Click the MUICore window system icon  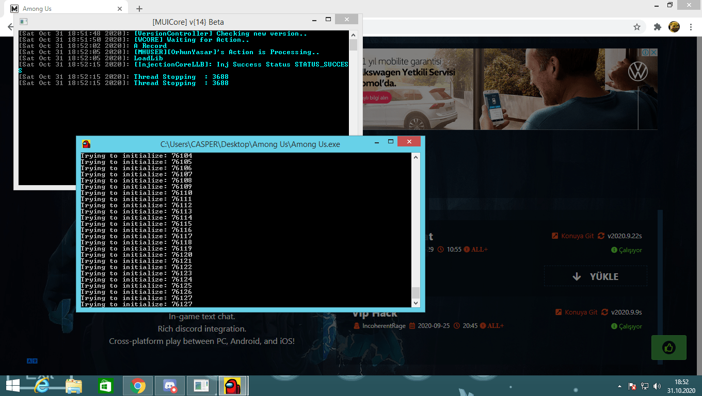pos(23,21)
